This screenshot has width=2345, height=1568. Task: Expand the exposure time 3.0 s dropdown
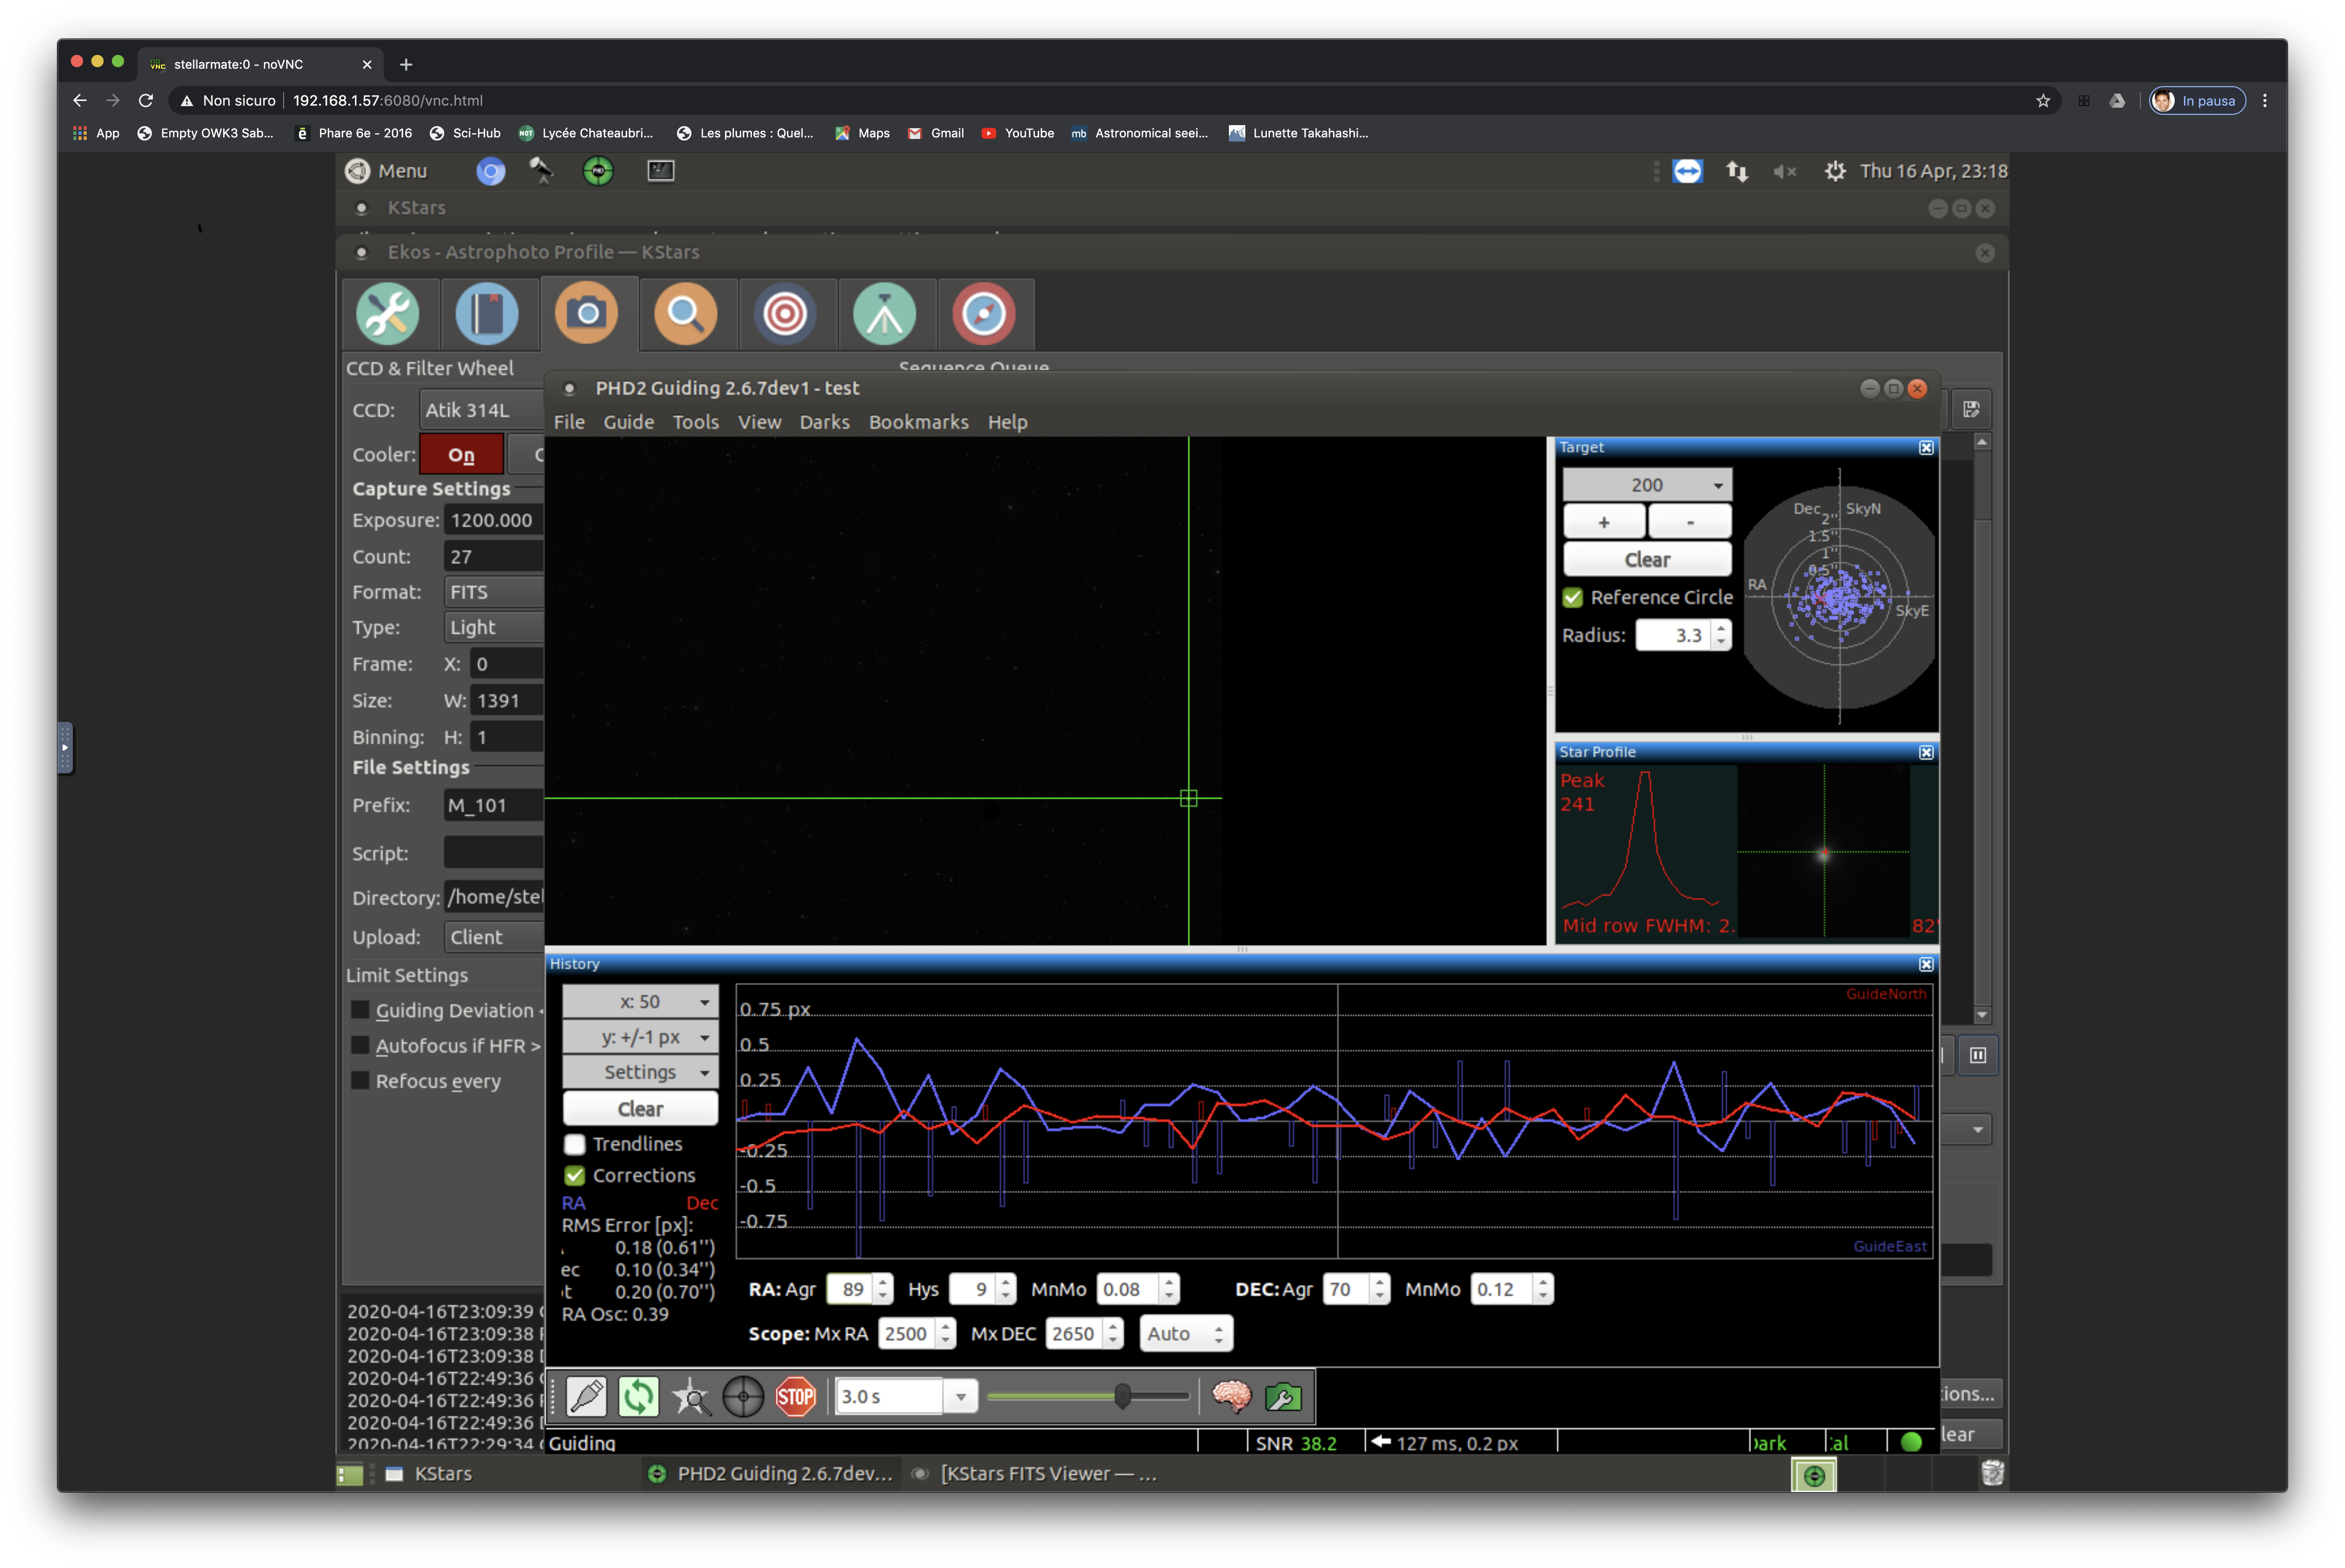point(961,1397)
